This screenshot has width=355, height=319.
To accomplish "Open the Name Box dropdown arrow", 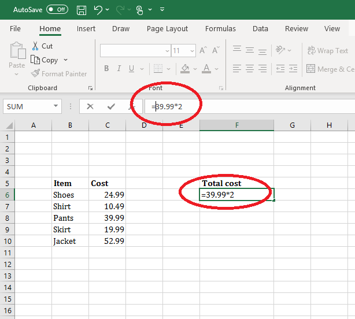I will 56,106.
